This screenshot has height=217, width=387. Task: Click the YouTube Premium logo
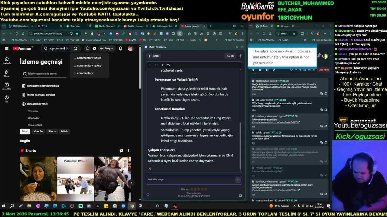pyautogui.click(x=22, y=49)
